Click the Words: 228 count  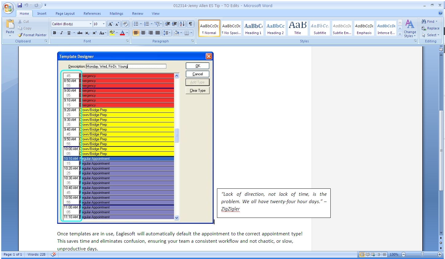coord(36,254)
